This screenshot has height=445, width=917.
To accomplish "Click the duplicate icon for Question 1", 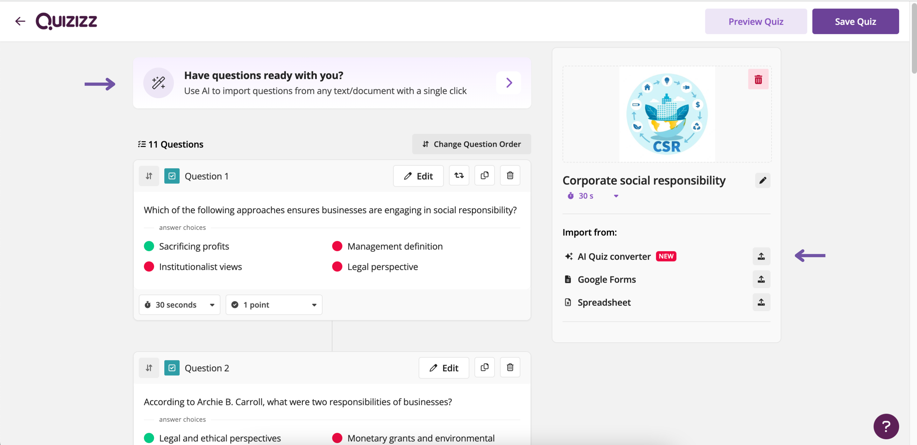I will (x=484, y=175).
